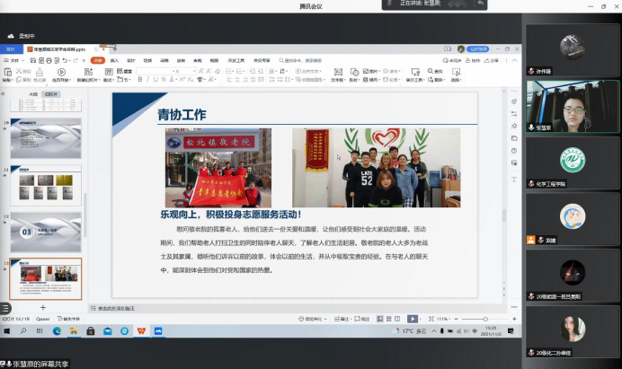Redo the last action
This screenshot has width=622, height=369.
76,61
